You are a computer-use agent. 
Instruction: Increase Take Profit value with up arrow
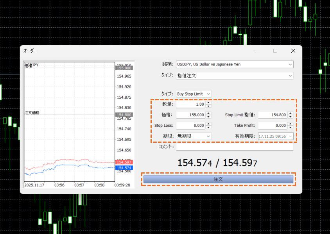(x=291, y=124)
